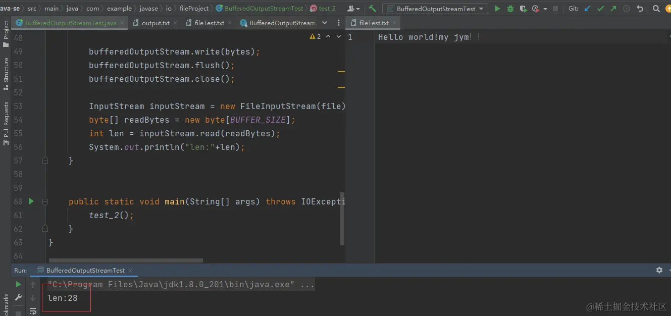This screenshot has height=316, width=671.
Task: Show hidden tabs dropdown chevron
Action: (325, 23)
